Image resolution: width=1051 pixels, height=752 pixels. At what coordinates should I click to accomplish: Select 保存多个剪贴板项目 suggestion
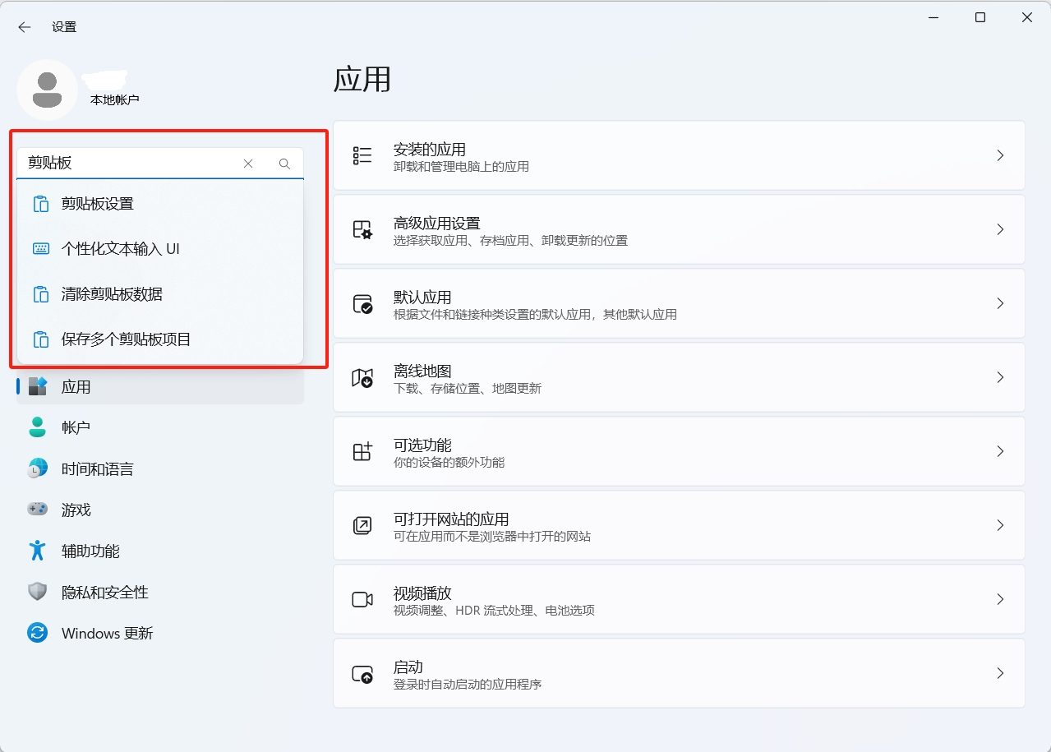(126, 339)
